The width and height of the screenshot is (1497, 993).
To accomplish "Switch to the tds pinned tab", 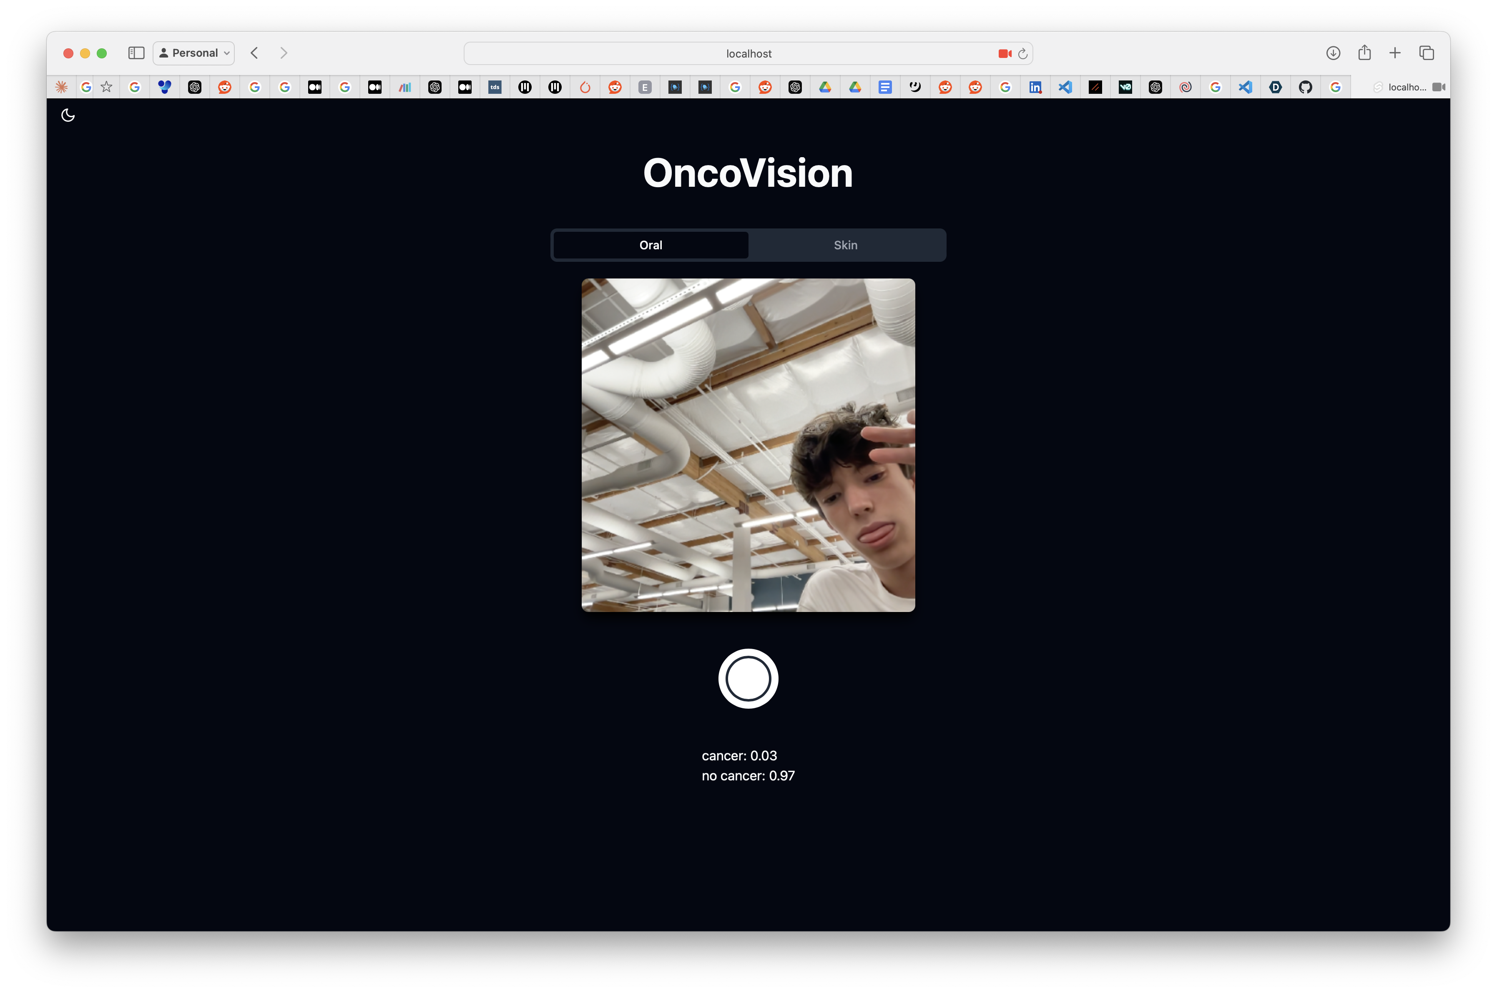I will (495, 88).
